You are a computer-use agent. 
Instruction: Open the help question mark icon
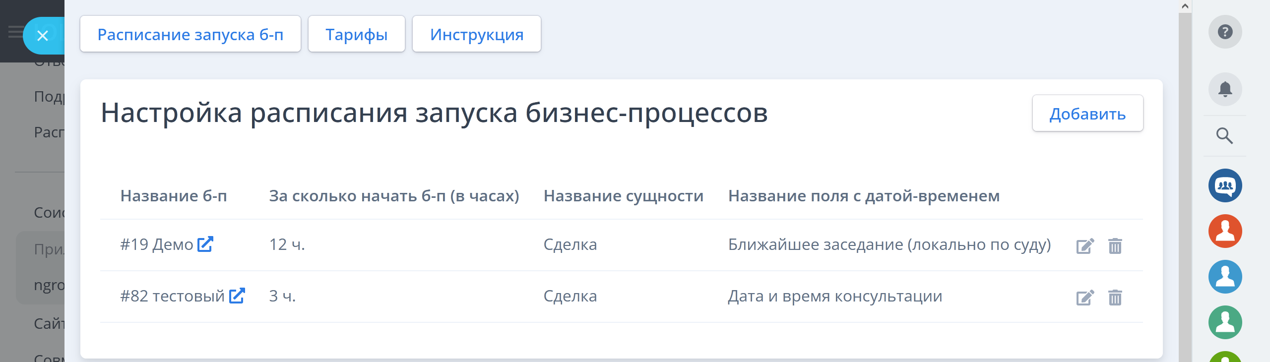(1225, 32)
